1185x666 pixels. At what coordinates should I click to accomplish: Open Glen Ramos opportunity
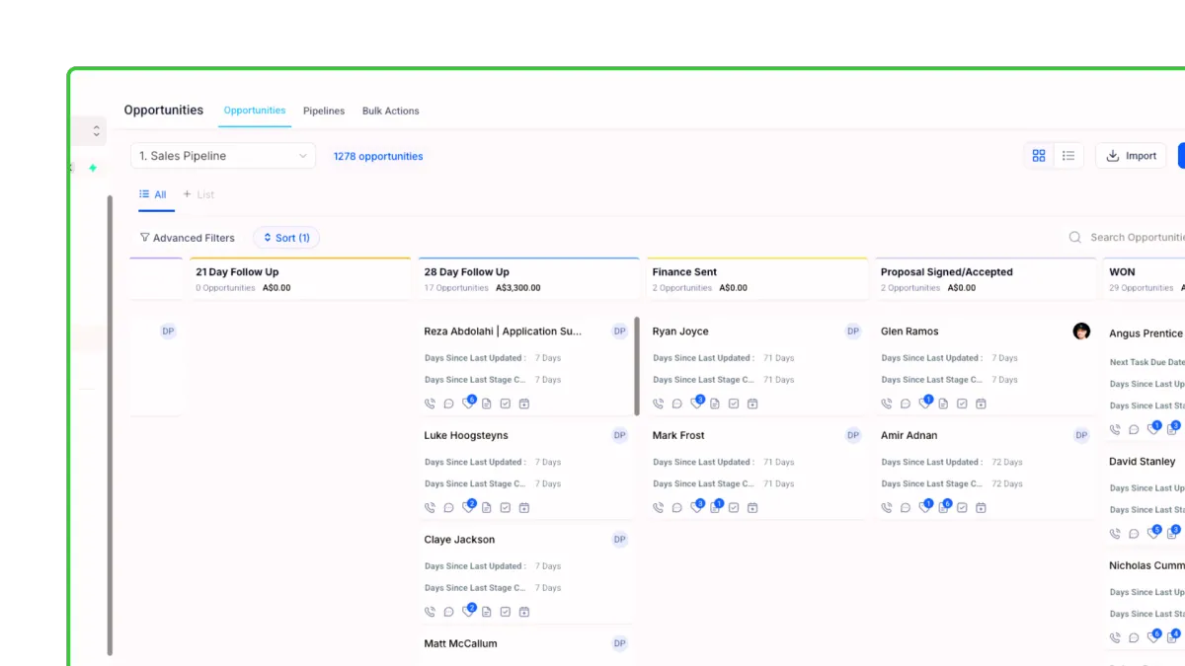coord(909,332)
